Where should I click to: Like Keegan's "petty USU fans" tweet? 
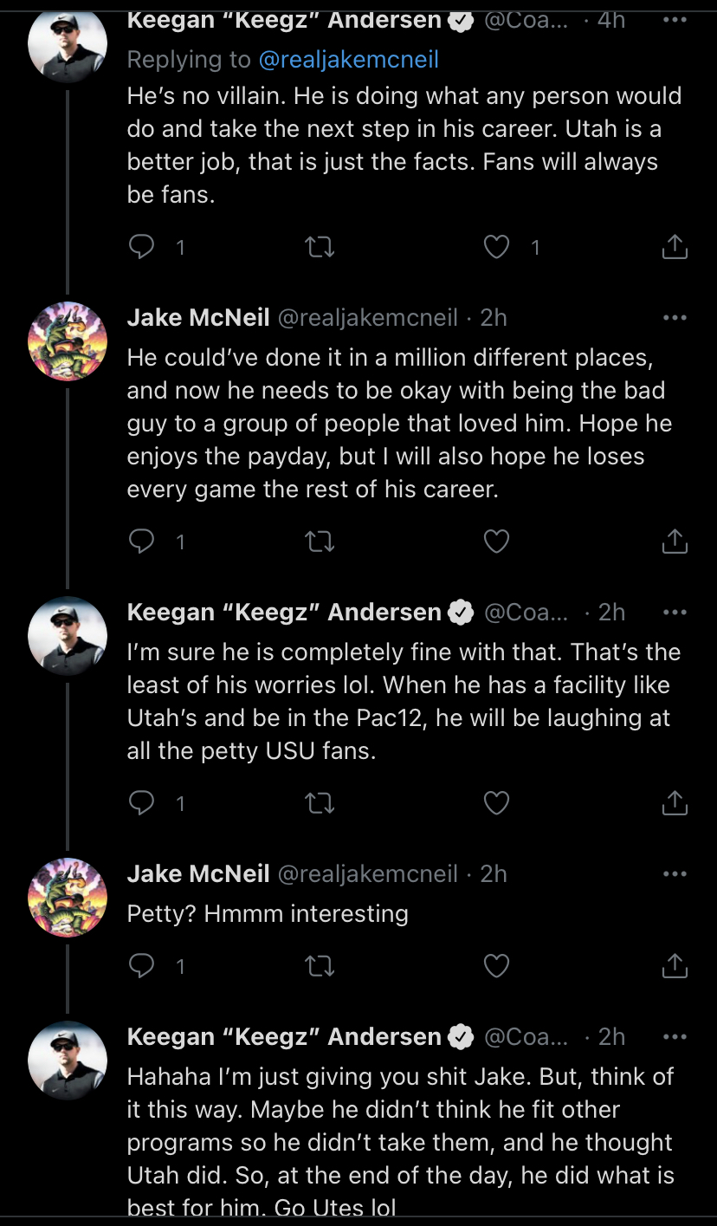tap(496, 803)
